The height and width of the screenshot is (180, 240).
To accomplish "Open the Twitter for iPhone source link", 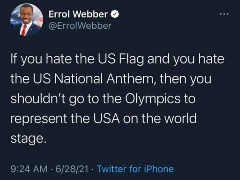I will pos(135,169).
